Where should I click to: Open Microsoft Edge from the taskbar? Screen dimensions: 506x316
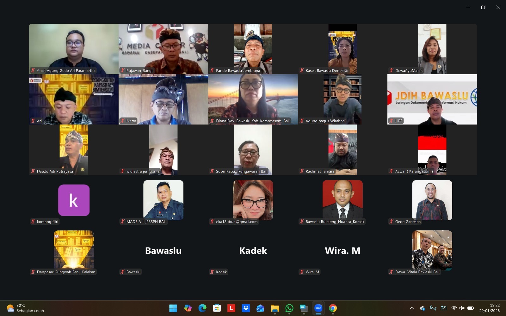pyautogui.click(x=202, y=308)
